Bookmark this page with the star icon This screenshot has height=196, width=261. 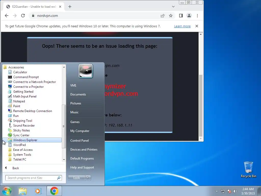click(x=171, y=16)
